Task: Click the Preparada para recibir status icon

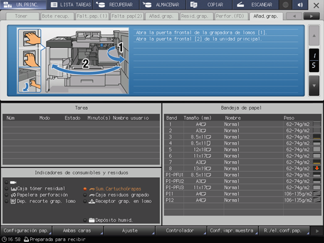Action: [26, 239]
